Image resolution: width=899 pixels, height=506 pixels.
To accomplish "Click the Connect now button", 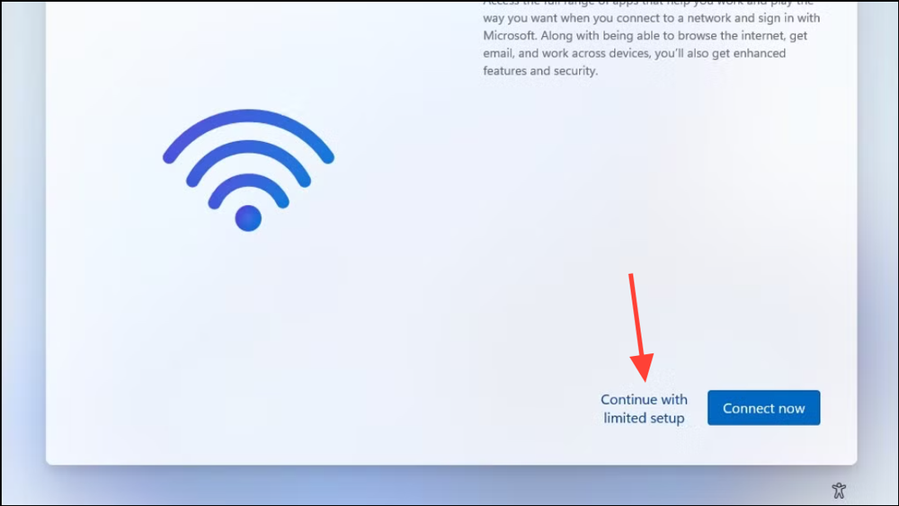I will 763,408.
